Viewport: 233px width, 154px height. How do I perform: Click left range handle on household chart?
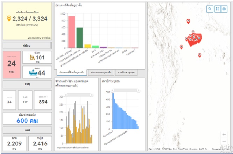[x=65, y=94]
